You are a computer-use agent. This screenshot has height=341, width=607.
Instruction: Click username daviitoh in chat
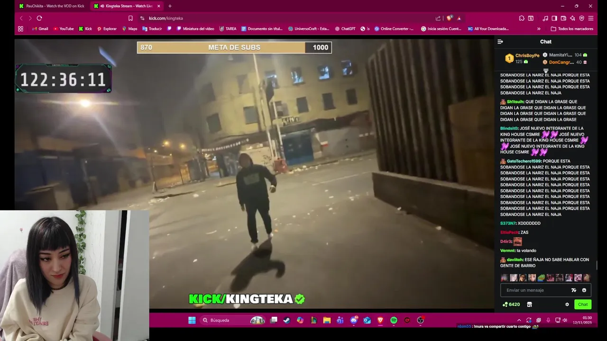click(x=515, y=260)
